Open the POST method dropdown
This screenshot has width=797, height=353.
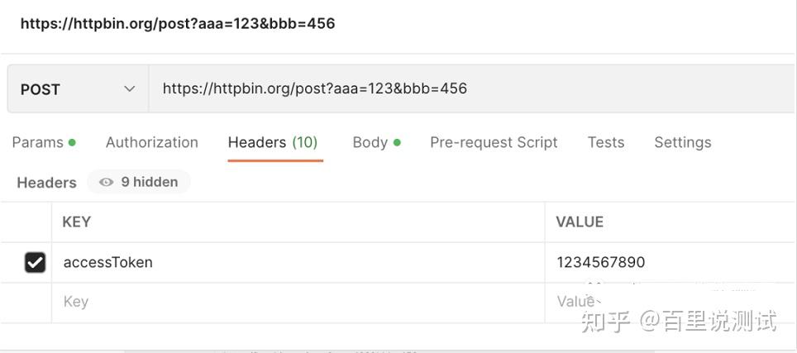pos(76,89)
